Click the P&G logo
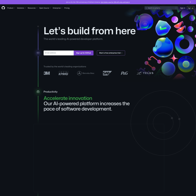Image resolution: width=196 pixels, height=196 pixels. coord(124,73)
